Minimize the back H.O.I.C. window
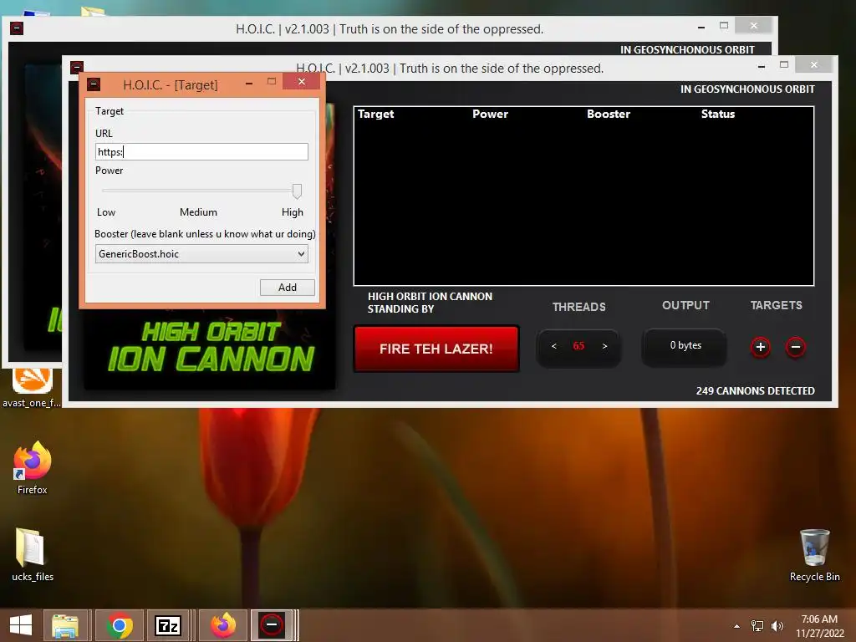 pyautogui.click(x=701, y=27)
